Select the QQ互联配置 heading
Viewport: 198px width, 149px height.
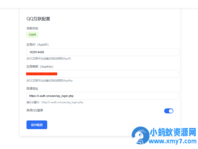tap(38, 19)
